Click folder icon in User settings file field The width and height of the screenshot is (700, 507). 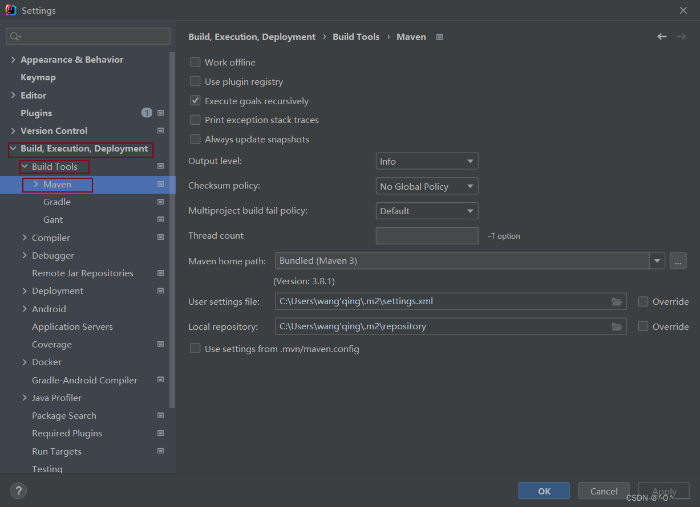[x=616, y=301]
